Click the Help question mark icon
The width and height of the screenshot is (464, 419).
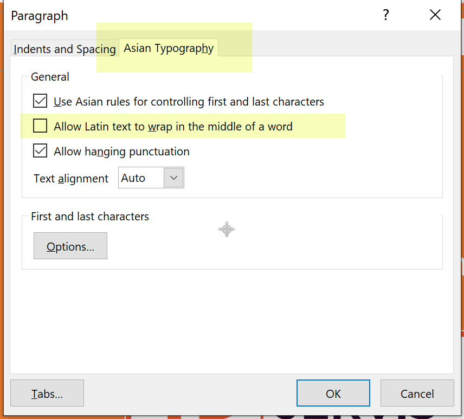pos(385,15)
